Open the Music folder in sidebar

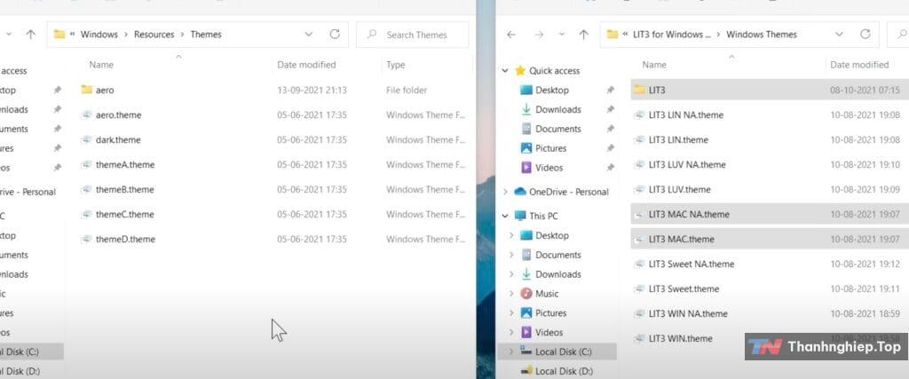pos(547,294)
